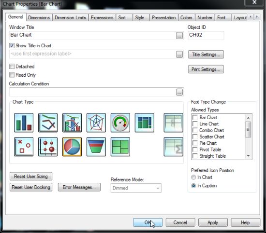This screenshot has height=233, width=266.
Task: Select the Funnel Chart type icon
Action: [96, 147]
